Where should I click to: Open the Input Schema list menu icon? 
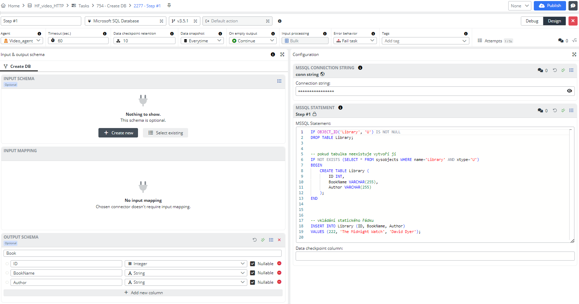click(x=279, y=81)
